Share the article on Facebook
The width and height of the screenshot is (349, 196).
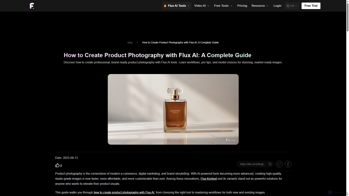[288, 164]
